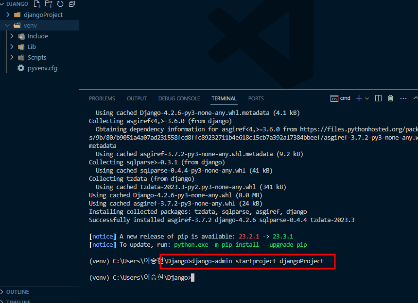Collapse all folders in explorer
This screenshot has width=418, height=303.
pos(72,4)
